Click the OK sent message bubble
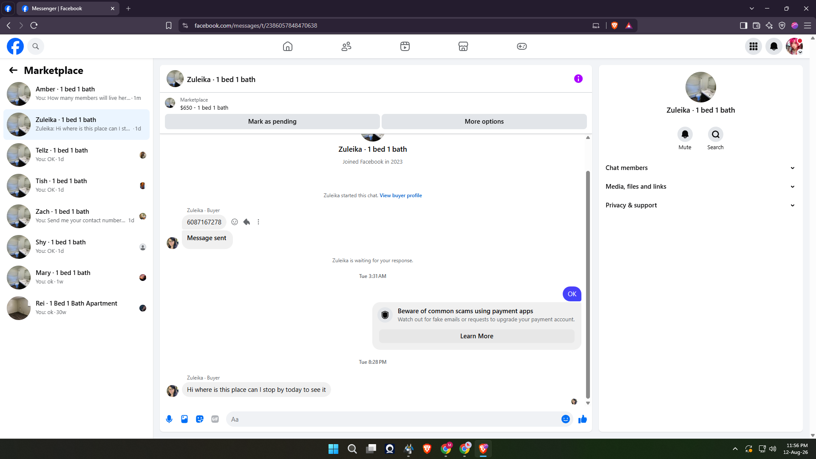 click(x=572, y=294)
